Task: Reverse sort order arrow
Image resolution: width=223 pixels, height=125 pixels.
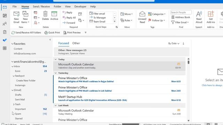Action: [x=183, y=43]
